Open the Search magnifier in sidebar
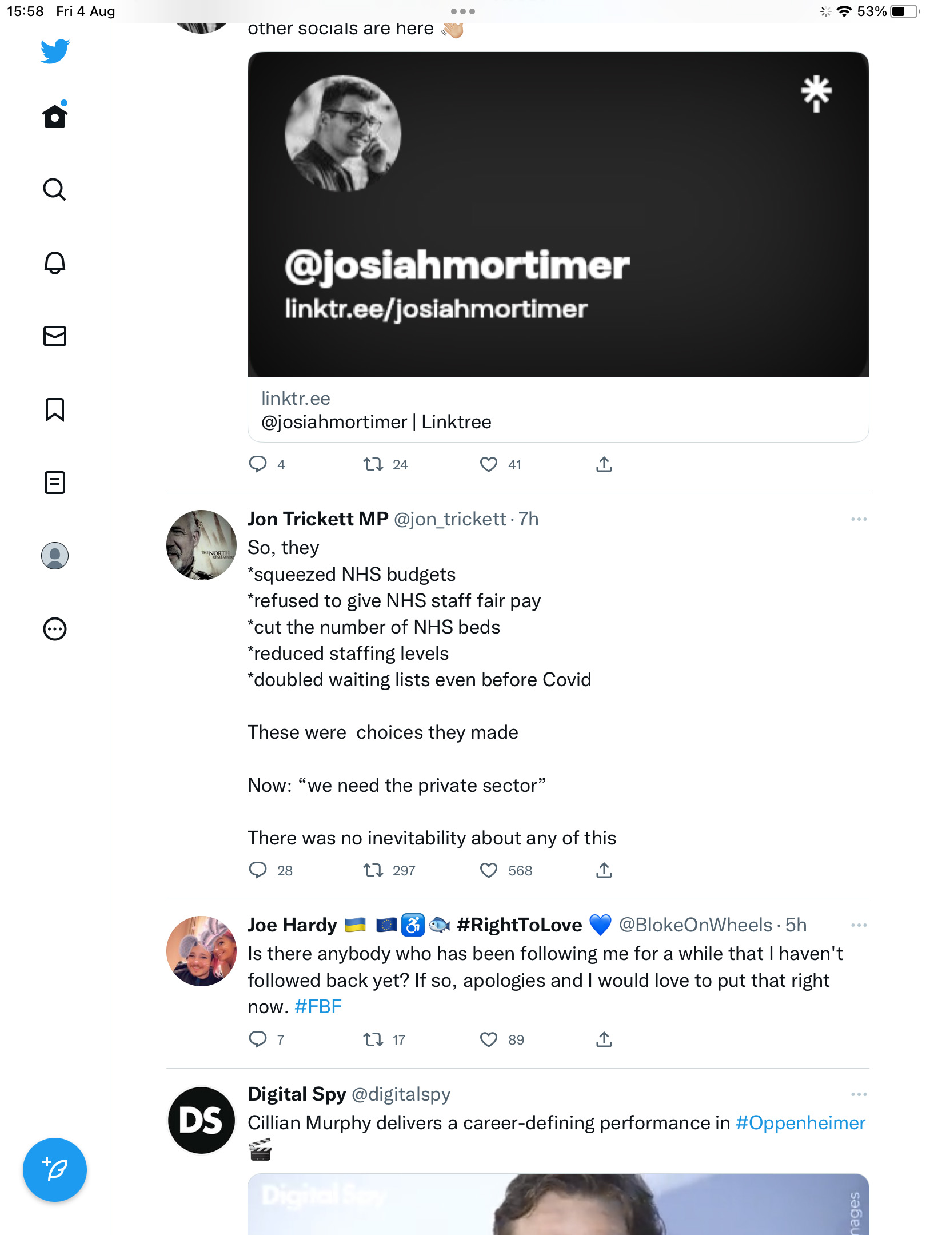926x1235 pixels. click(55, 189)
